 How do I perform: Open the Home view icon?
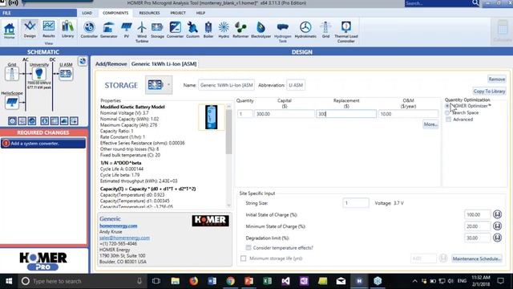9,31
